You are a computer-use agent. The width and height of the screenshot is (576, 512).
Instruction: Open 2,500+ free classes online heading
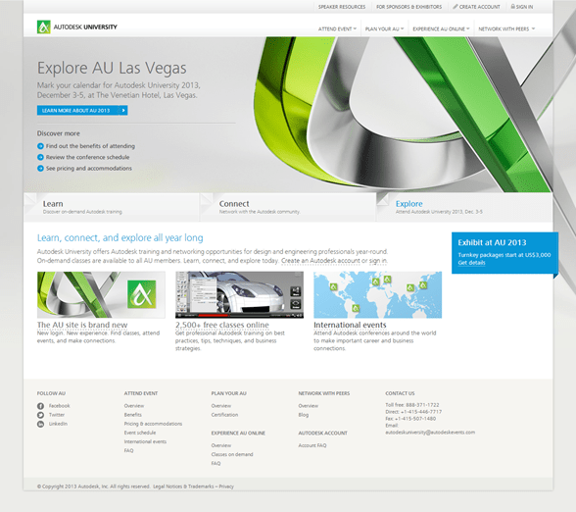[x=221, y=325]
